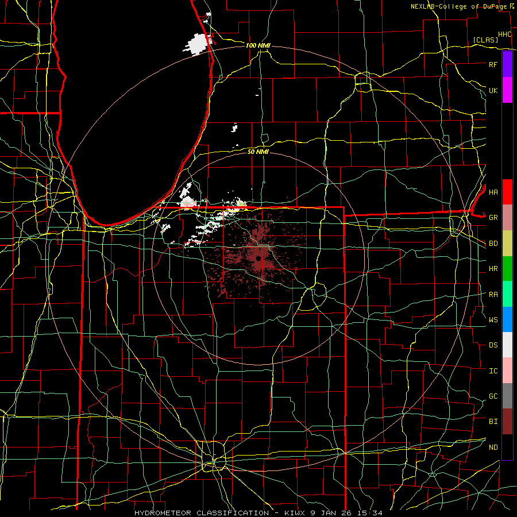Click the ND legend label
This screenshot has width=517, height=517.
pos(493,447)
